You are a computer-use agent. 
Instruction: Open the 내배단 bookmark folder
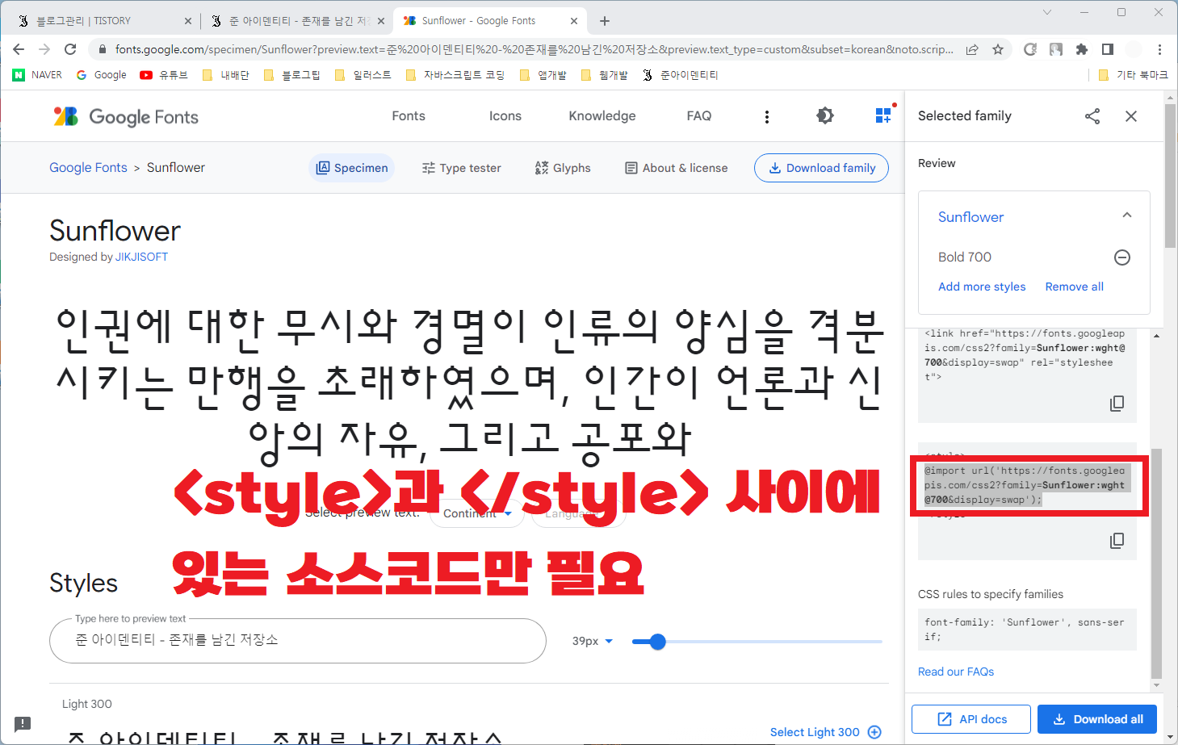225,75
